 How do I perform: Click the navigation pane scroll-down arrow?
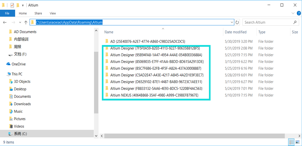click(x=96, y=136)
